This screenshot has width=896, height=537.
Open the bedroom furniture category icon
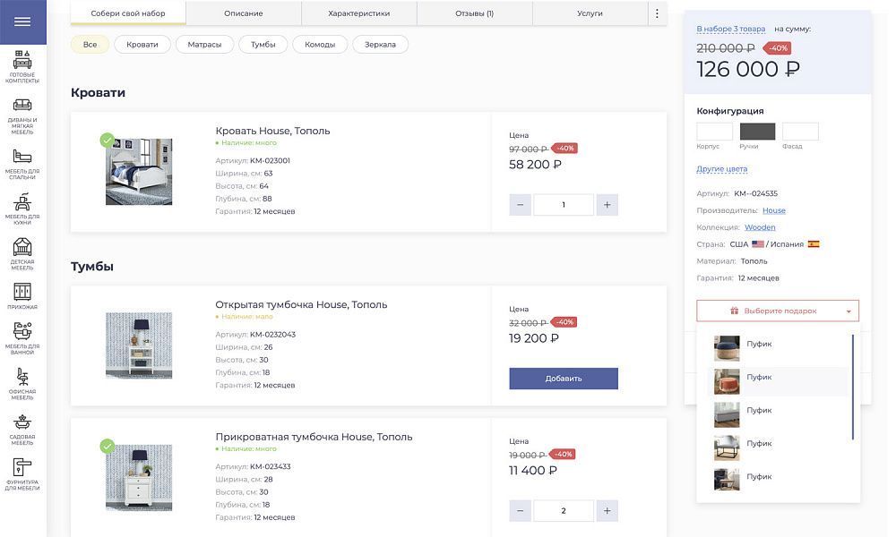22,157
